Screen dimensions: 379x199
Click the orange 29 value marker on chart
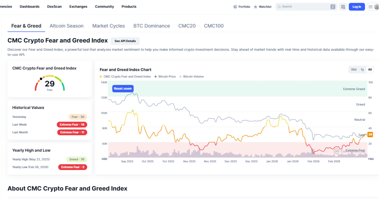[370, 135]
